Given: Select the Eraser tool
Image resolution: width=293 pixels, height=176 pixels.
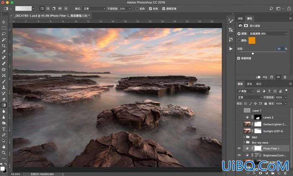Looking at the screenshot, I should click(3, 99).
